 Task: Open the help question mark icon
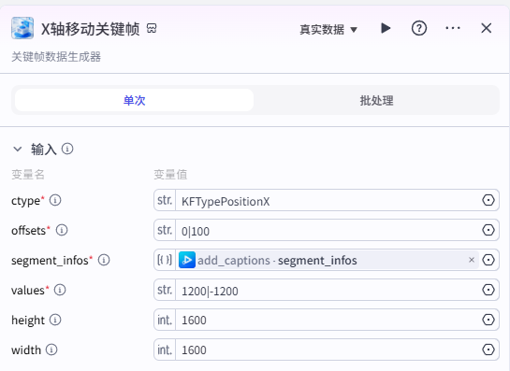click(419, 28)
